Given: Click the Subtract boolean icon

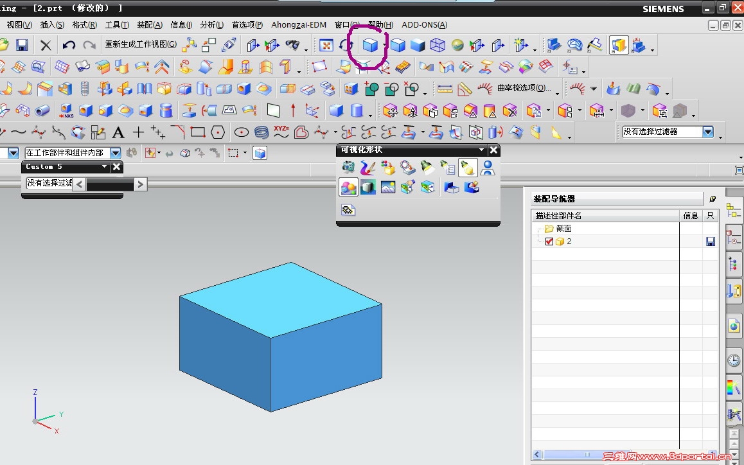Looking at the screenshot, I should click(391, 88).
